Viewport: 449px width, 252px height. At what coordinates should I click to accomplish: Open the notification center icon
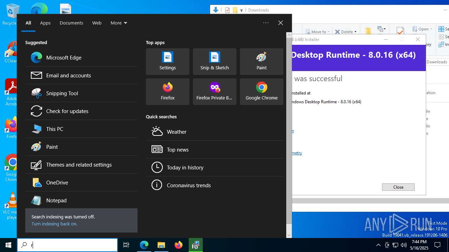tap(437, 245)
